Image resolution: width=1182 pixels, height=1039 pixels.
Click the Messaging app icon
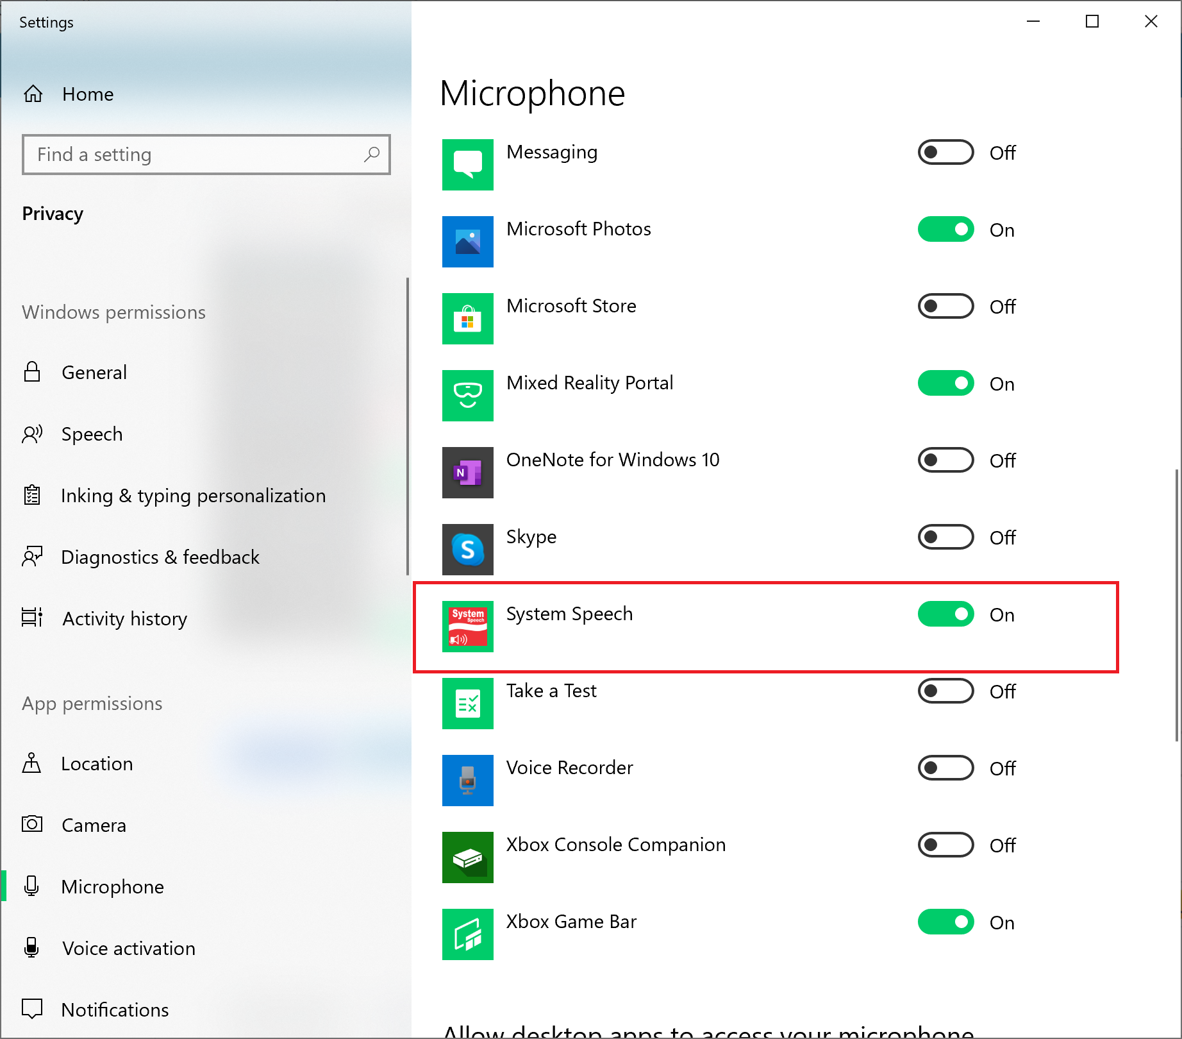point(468,165)
